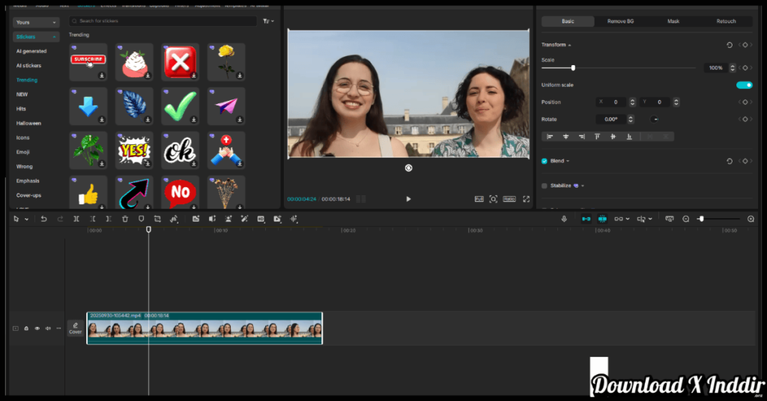Image resolution: width=767 pixels, height=401 pixels.
Task: Expand the Blend options arrow
Action: pos(568,161)
